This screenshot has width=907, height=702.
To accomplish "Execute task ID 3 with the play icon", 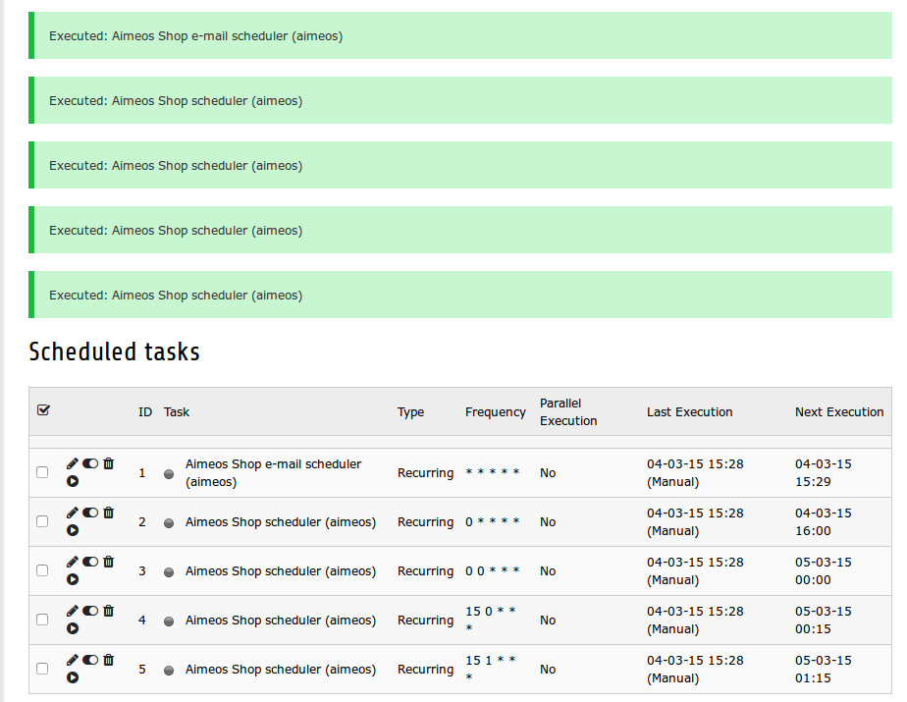I will pos(73,579).
